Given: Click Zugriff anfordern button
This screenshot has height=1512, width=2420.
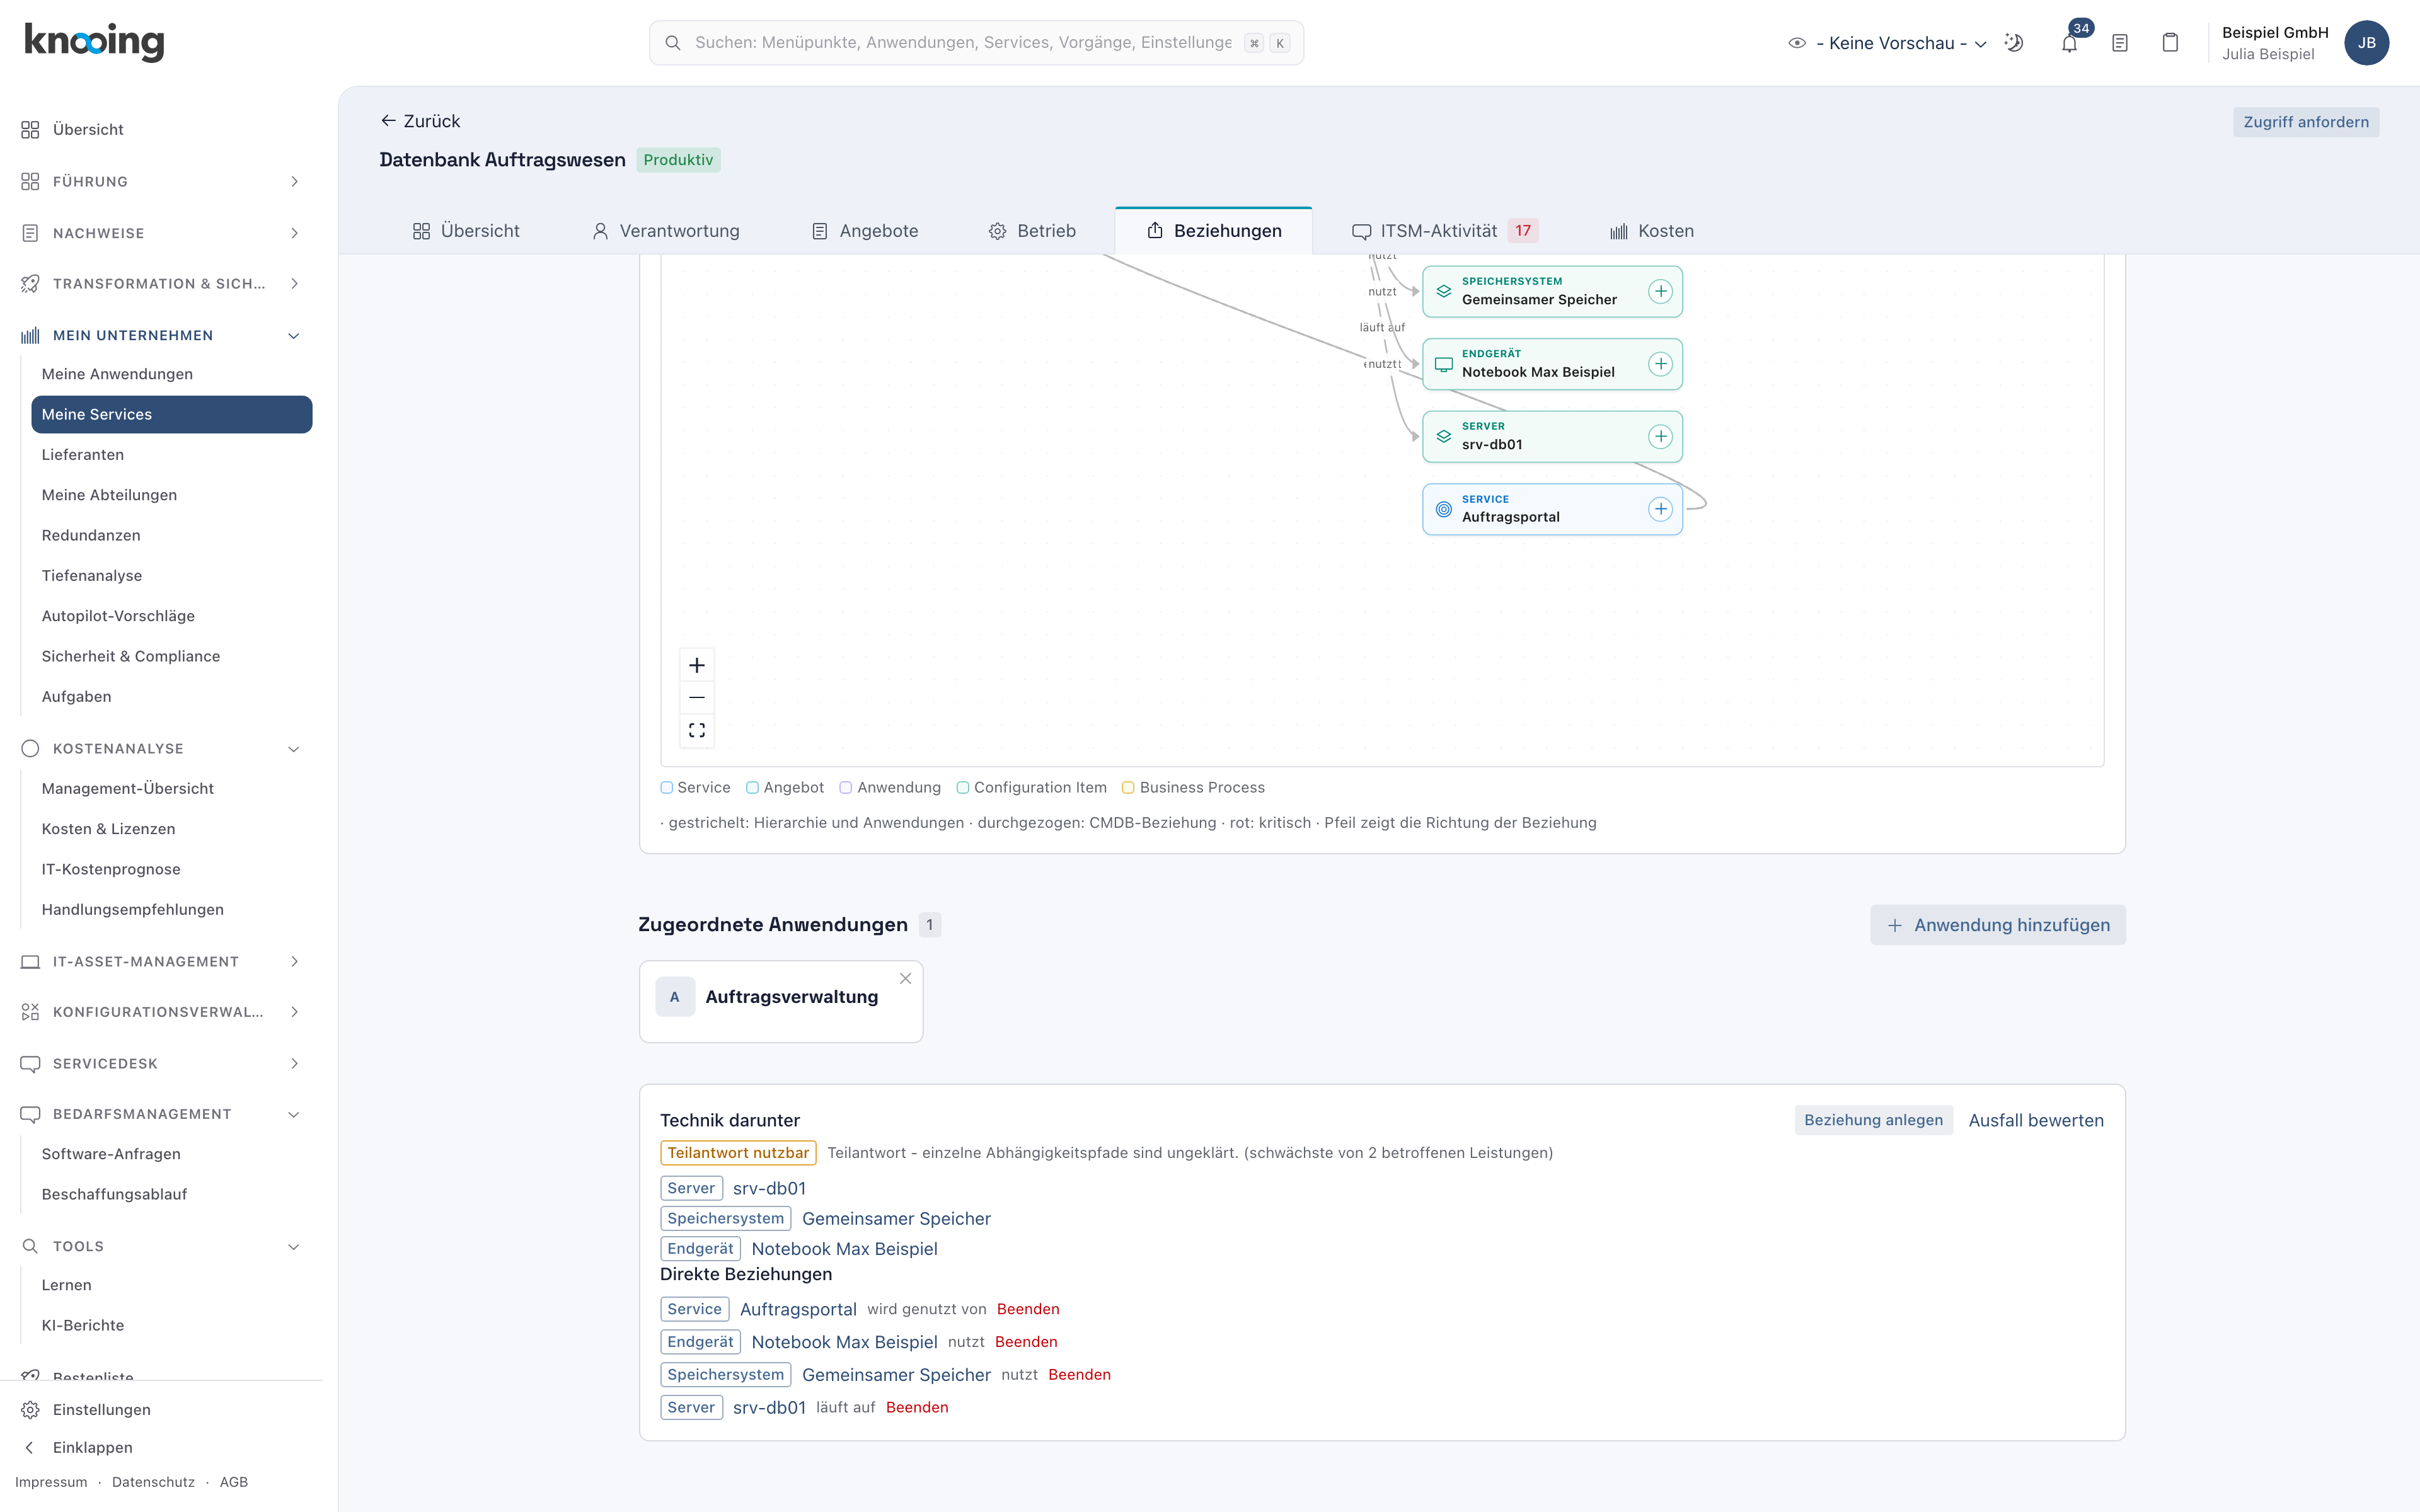Looking at the screenshot, I should pos(2305,122).
